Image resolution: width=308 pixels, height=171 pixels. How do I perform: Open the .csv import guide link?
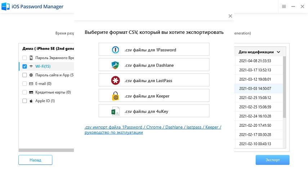coord(153,130)
